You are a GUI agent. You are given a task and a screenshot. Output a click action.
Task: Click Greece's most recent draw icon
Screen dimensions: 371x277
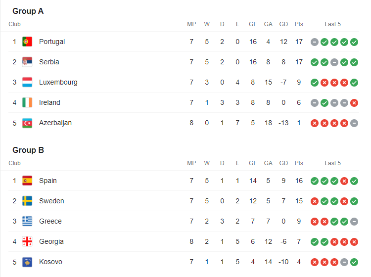tap(354, 222)
